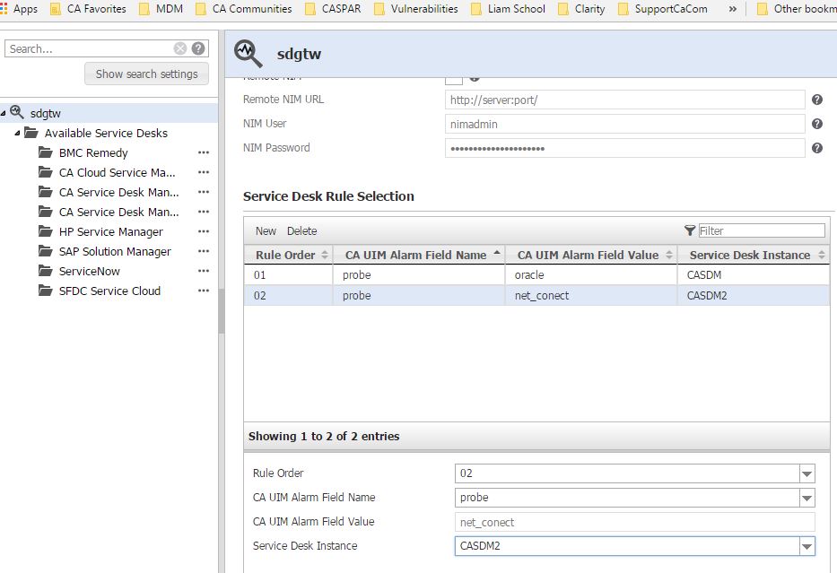The width and height of the screenshot is (837, 573).
Task: Click the large sdgtw header probe icon
Action: coord(248,54)
